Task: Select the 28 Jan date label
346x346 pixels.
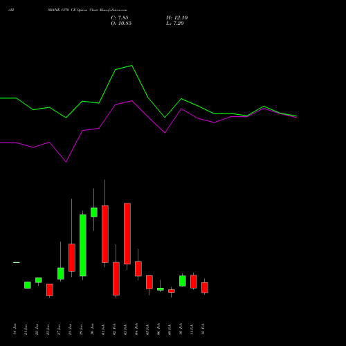Action: pyautogui.click(x=70, y=329)
